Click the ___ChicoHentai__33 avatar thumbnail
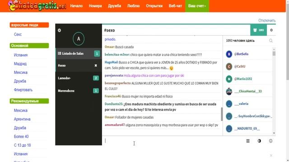The height and width of the screenshot is (162, 289). click(229, 91)
